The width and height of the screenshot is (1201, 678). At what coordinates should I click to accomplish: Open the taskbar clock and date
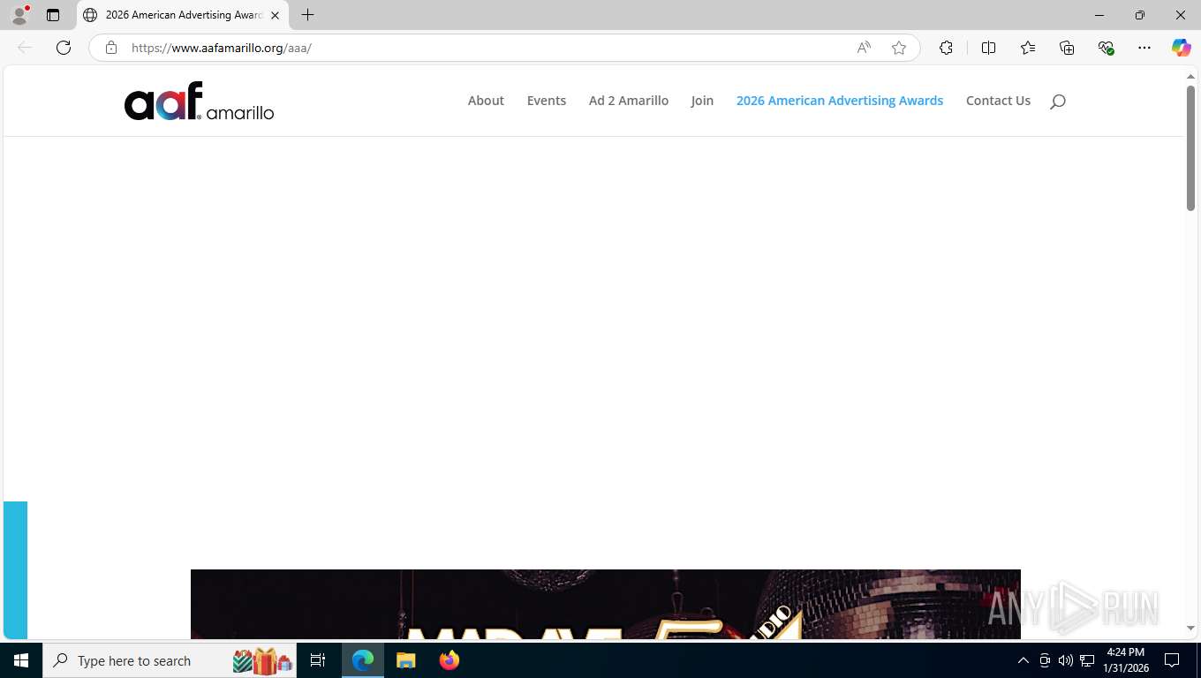coord(1125,660)
